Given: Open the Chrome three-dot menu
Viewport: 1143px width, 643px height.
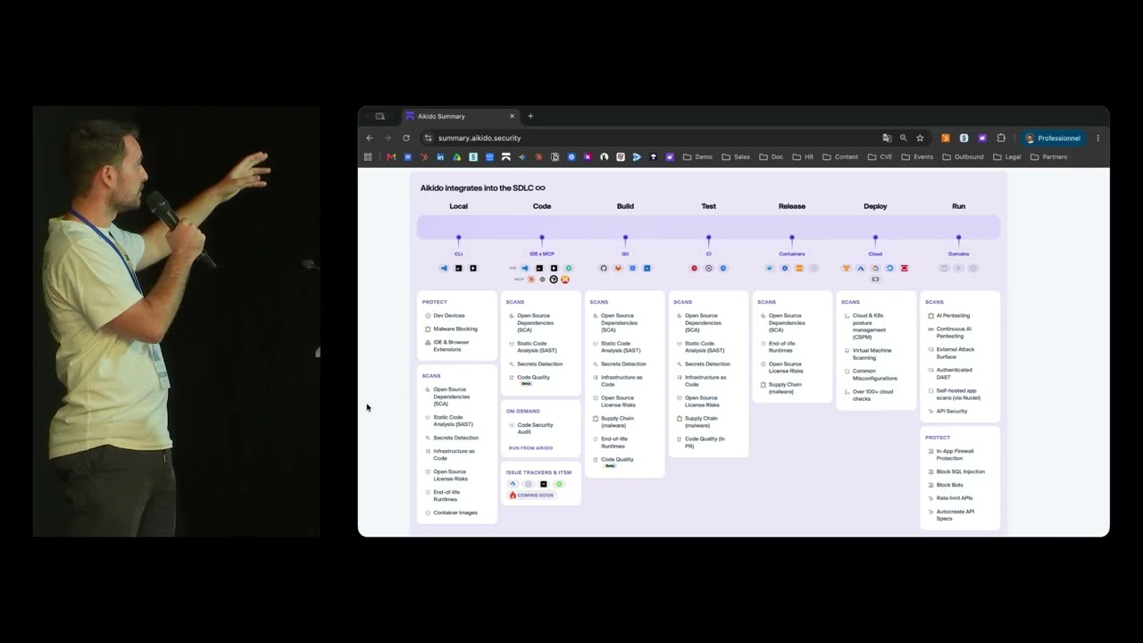Looking at the screenshot, I should point(1097,138).
